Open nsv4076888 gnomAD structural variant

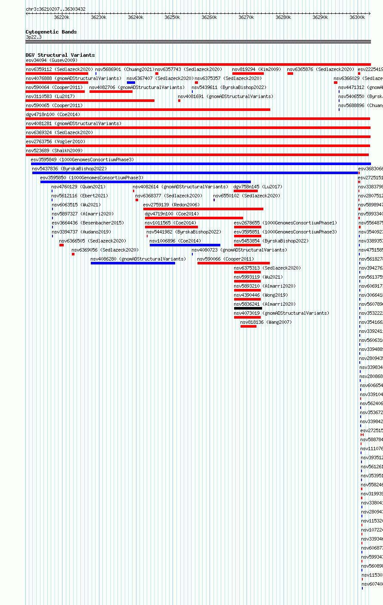coord(74,78)
